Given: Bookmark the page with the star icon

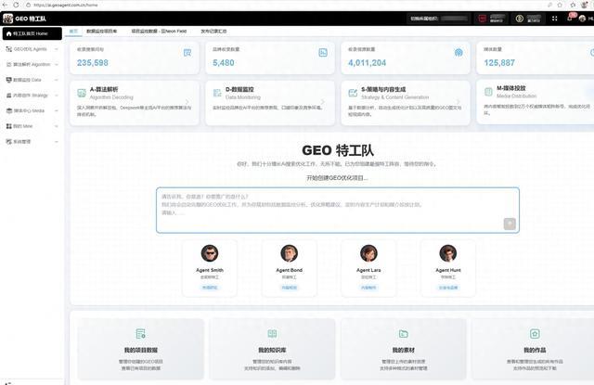Looking at the screenshot, I should tap(560, 5).
